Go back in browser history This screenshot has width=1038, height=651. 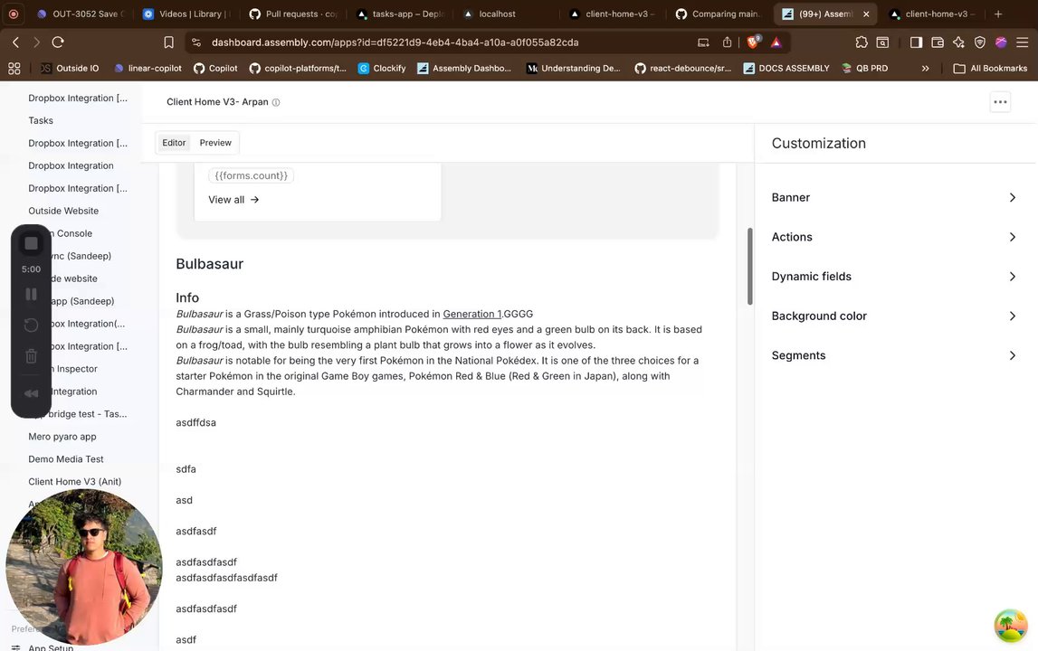[x=16, y=42]
